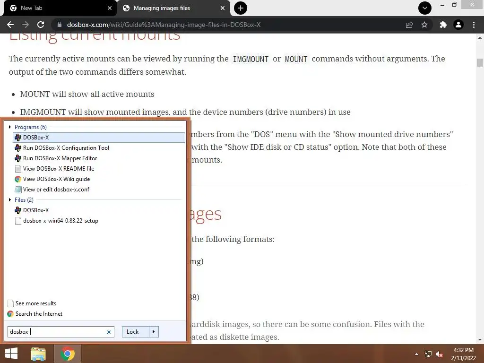Open the taskbar clock and date
Screen dimensions: 484x363
tap(463, 354)
